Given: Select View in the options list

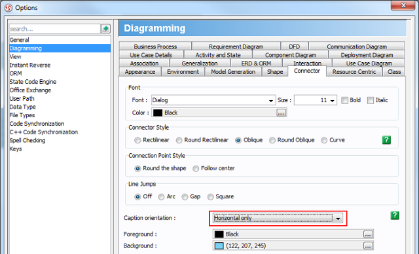Looking at the screenshot, I should click(x=60, y=56).
